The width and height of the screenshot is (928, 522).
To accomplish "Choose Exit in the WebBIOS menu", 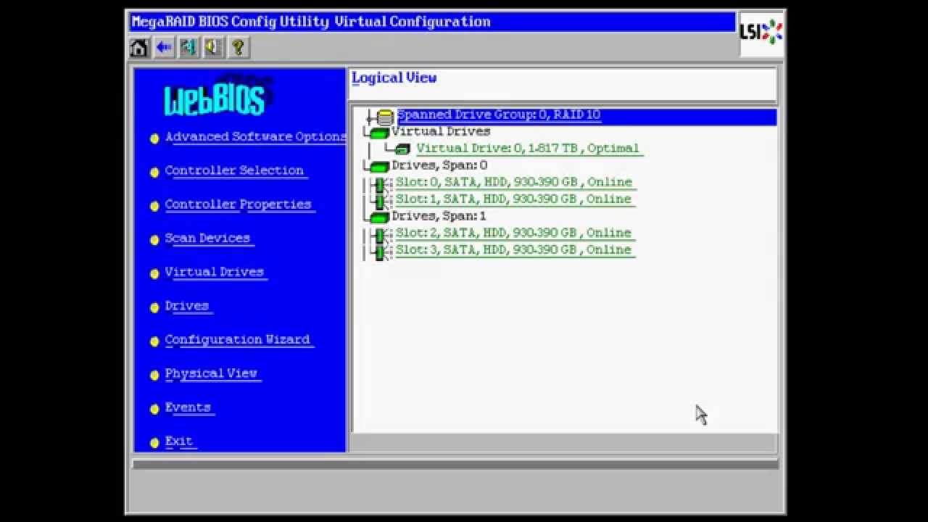I will coord(179,441).
